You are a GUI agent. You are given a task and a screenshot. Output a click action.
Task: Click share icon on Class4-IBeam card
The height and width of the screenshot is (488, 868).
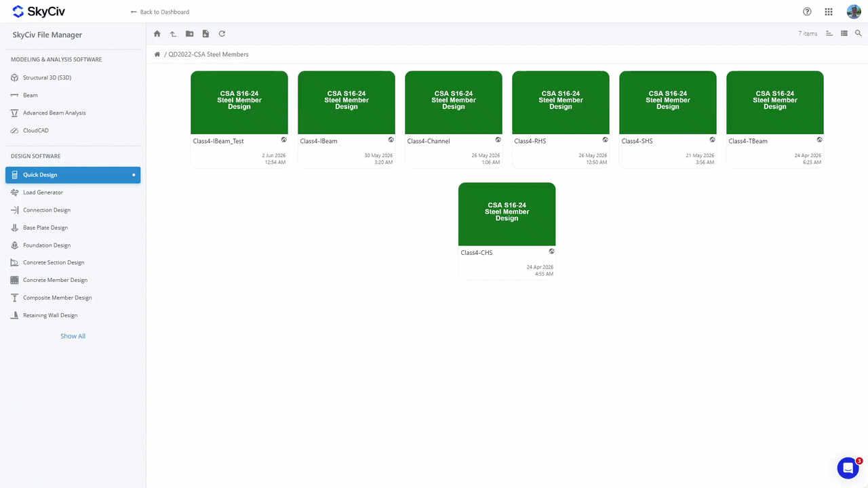391,140
